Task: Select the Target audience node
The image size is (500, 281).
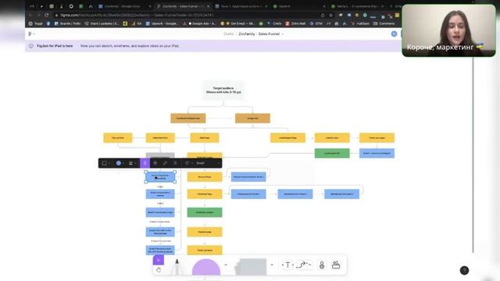Action: coord(223,91)
